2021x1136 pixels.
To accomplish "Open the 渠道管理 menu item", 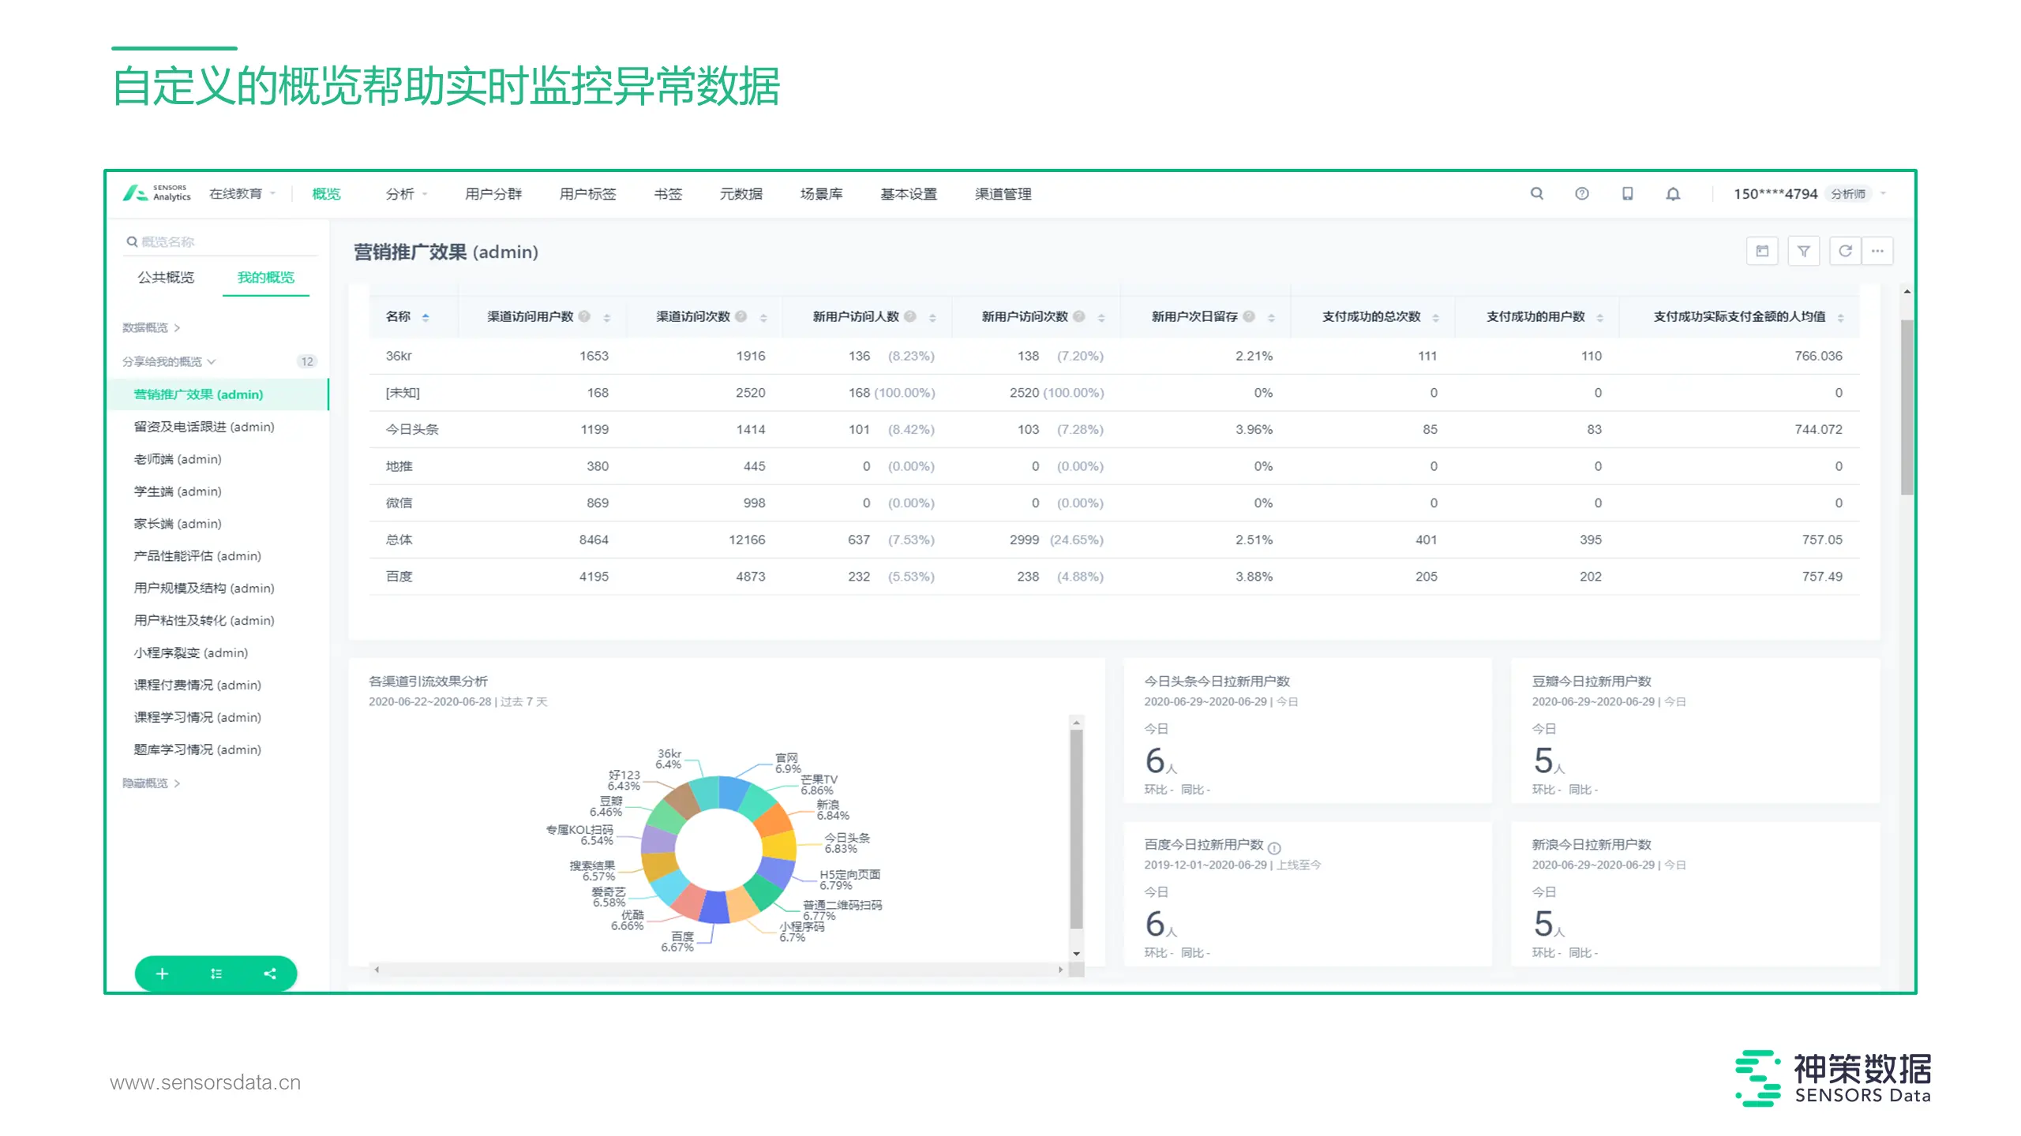I will coord(1003,193).
